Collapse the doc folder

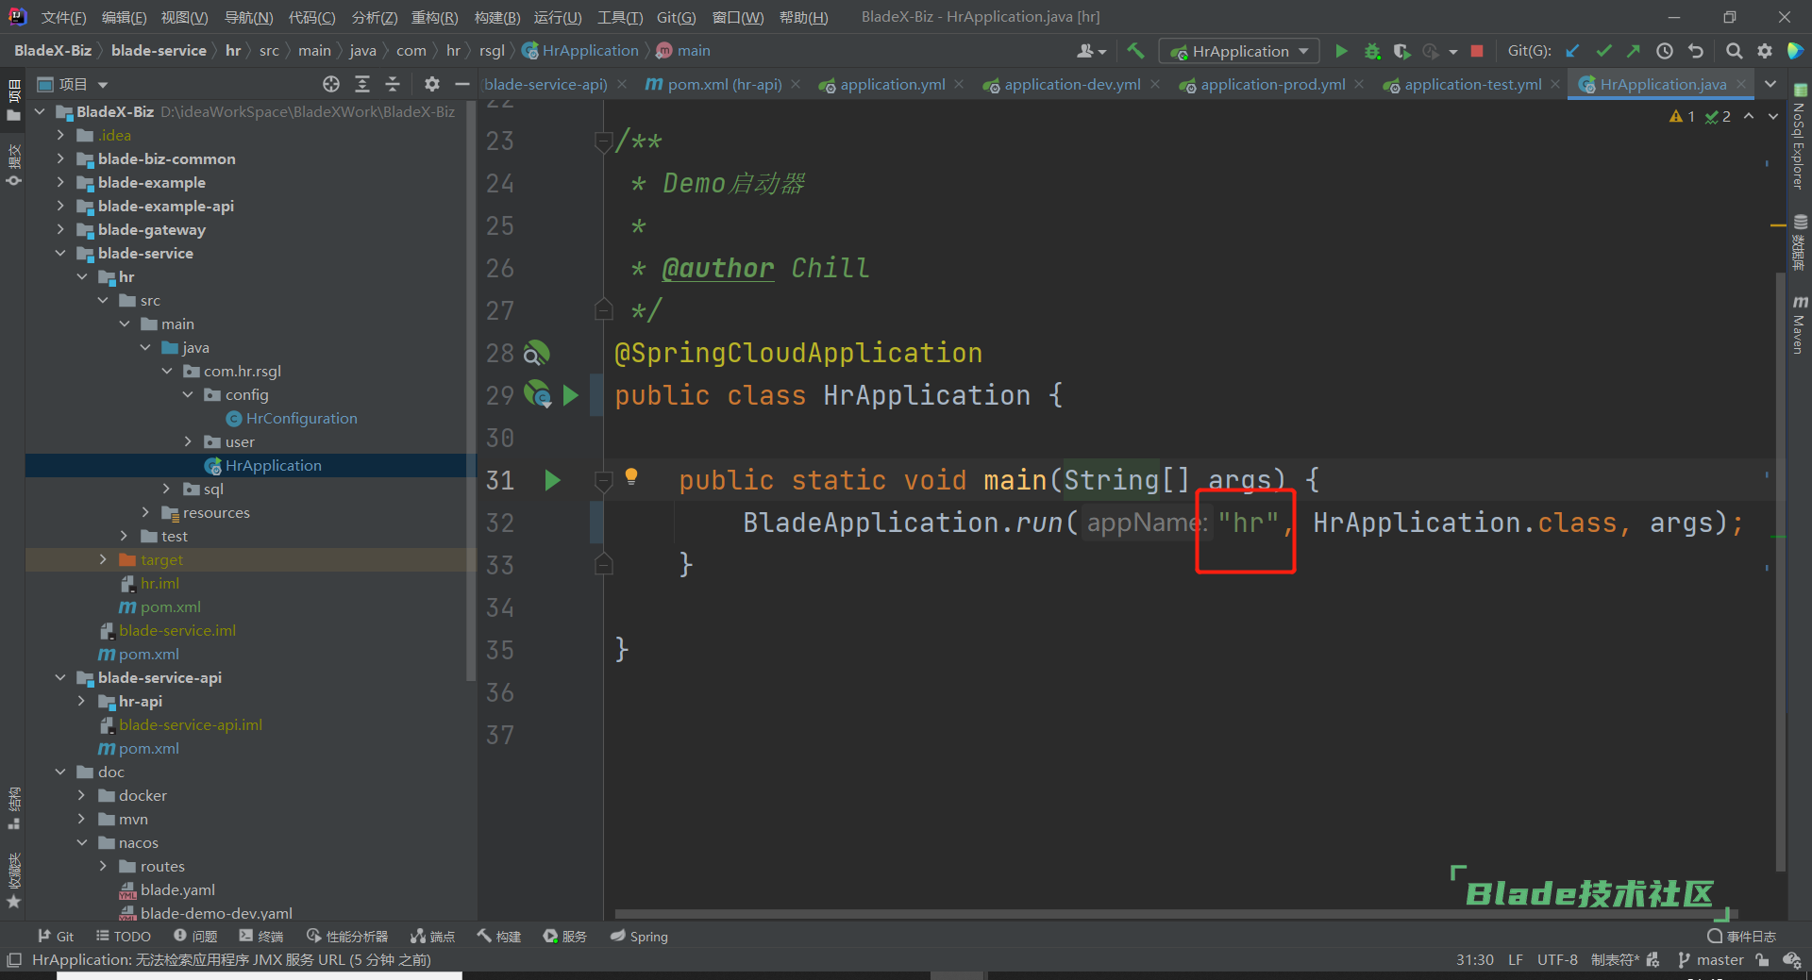[x=60, y=772]
